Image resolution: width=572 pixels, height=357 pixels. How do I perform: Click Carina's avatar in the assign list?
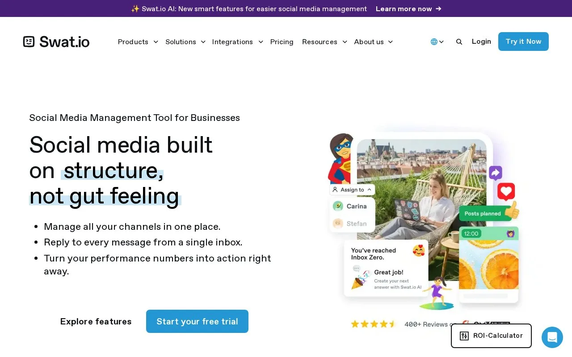[x=338, y=206]
